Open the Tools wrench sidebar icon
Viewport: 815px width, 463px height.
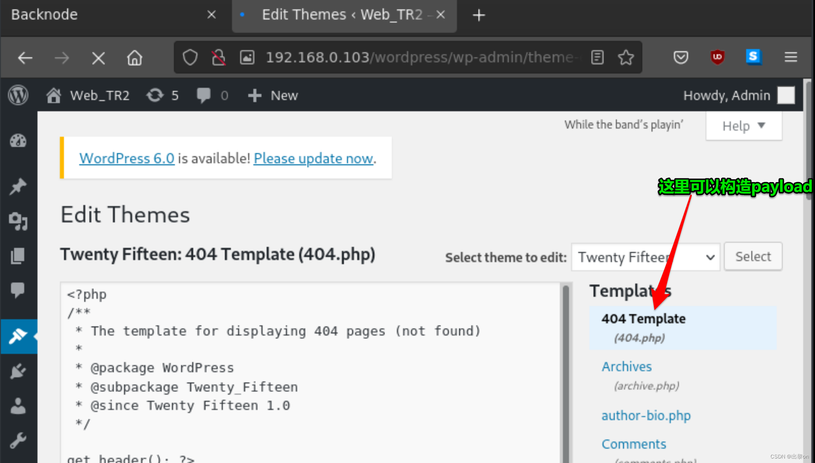coord(18,440)
